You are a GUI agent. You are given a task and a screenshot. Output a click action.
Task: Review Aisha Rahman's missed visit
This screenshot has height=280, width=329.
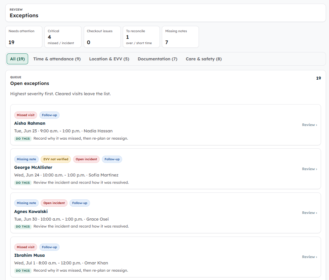pyautogui.click(x=309, y=125)
